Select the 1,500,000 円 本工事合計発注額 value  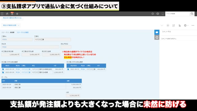click(11, 55)
